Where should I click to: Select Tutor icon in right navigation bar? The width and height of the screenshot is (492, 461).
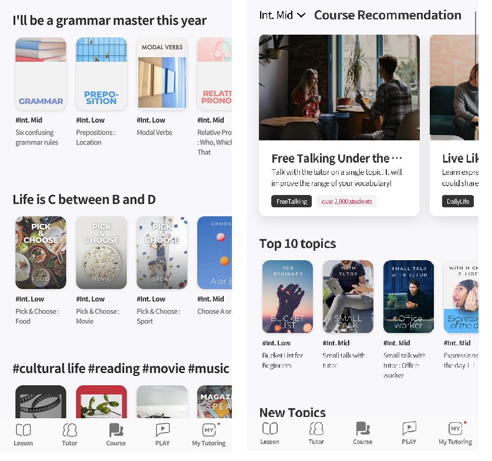pyautogui.click(x=316, y=433)
